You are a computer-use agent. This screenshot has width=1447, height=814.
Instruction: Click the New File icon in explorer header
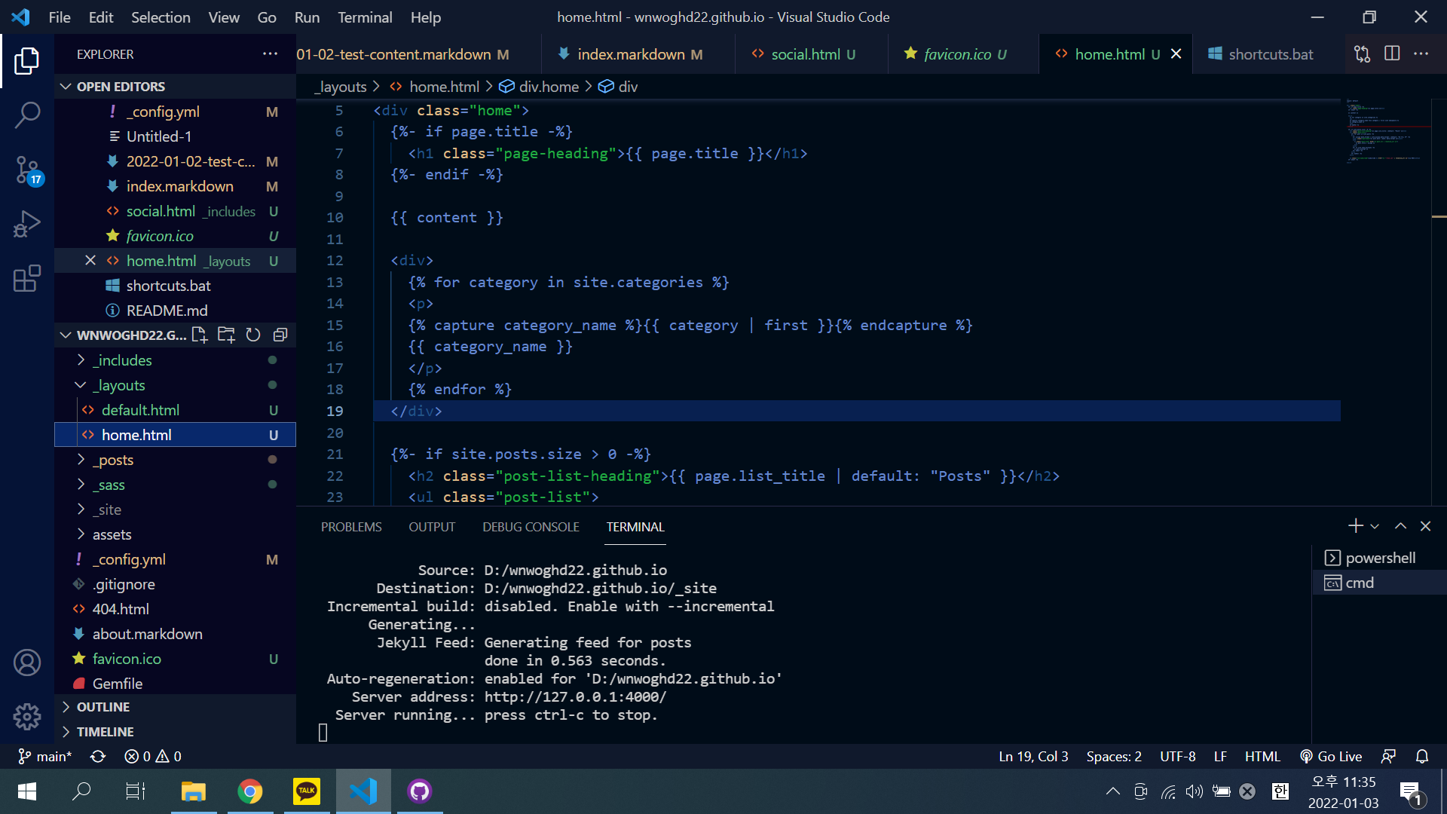coord(199,335)
